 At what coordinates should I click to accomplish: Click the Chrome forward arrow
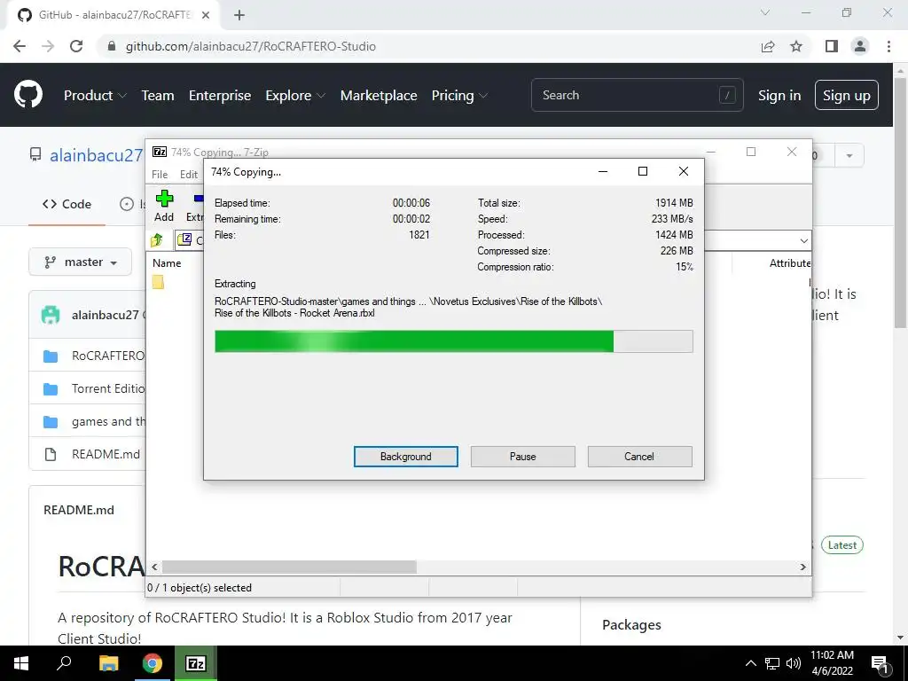click(x=48, y=46)
